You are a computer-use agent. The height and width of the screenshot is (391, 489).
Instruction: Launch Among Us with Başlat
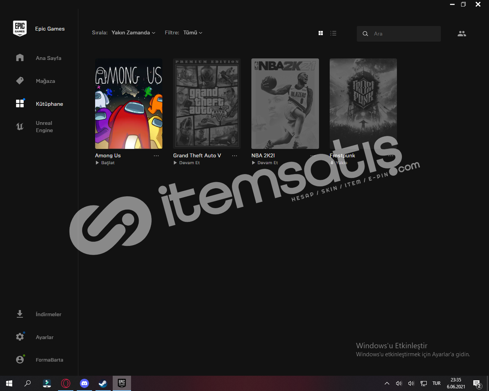click(105, 163)
